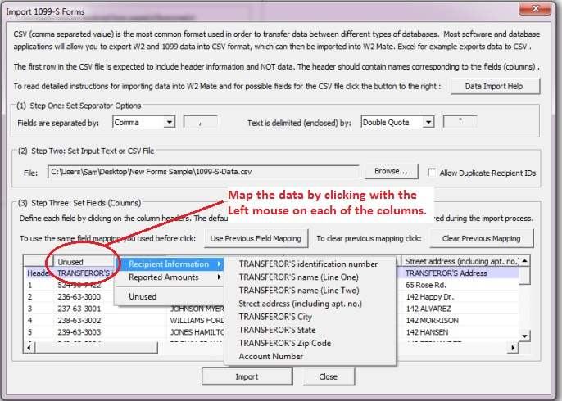Click Use Previous Field Mapping
This screenshot has width=562, height=401.
tap(256, 238)
